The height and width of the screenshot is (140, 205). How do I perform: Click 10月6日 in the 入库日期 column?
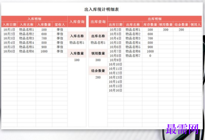[9, 51]
